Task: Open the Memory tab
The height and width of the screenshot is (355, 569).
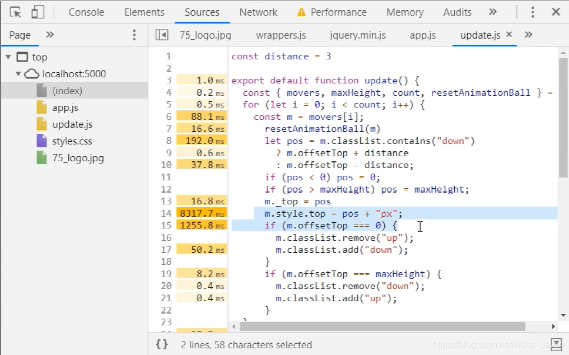Action: click(405, 12)
